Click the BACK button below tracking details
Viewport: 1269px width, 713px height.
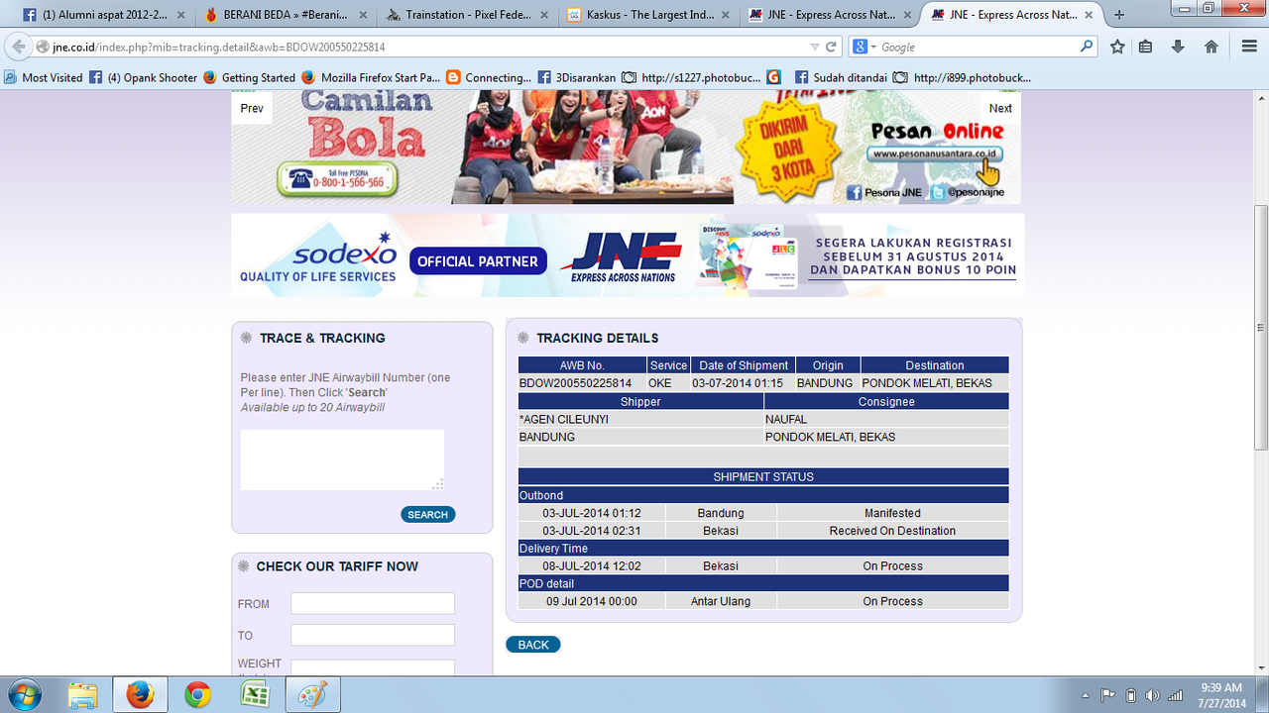533,645
